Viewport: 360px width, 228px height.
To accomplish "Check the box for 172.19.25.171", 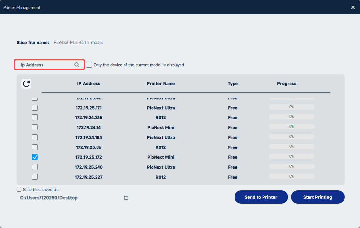I will pyautogui.click(x=35, y=108).
